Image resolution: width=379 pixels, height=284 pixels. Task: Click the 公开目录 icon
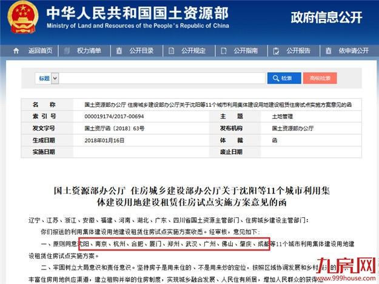[119, 51]
